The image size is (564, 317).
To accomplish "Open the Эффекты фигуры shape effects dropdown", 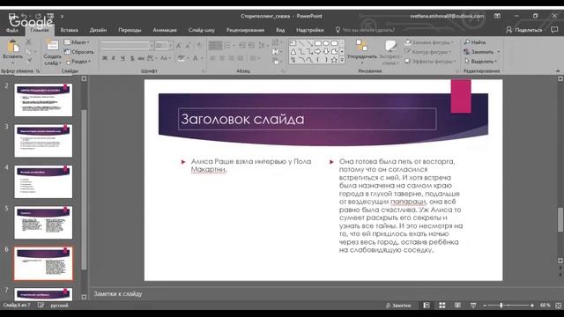I will click(x=430, y=62).
